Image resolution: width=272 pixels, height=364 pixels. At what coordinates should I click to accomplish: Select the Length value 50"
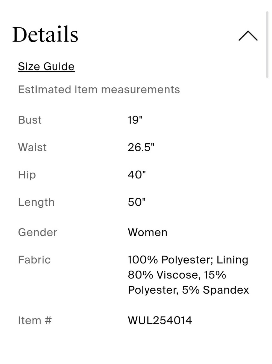point(137,202)
